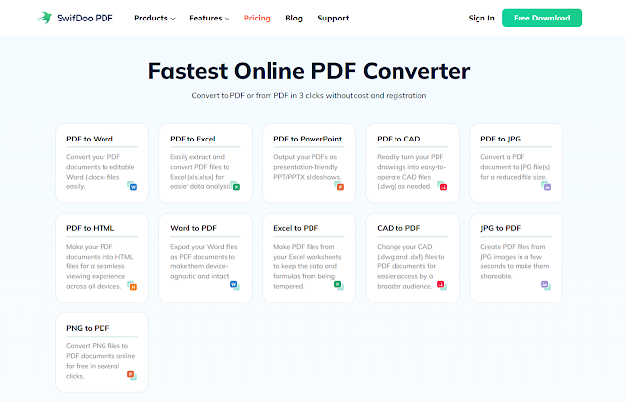Expand the Features dropdown menu
Viewport: 625px width, 402px height.
click(209, 18)
